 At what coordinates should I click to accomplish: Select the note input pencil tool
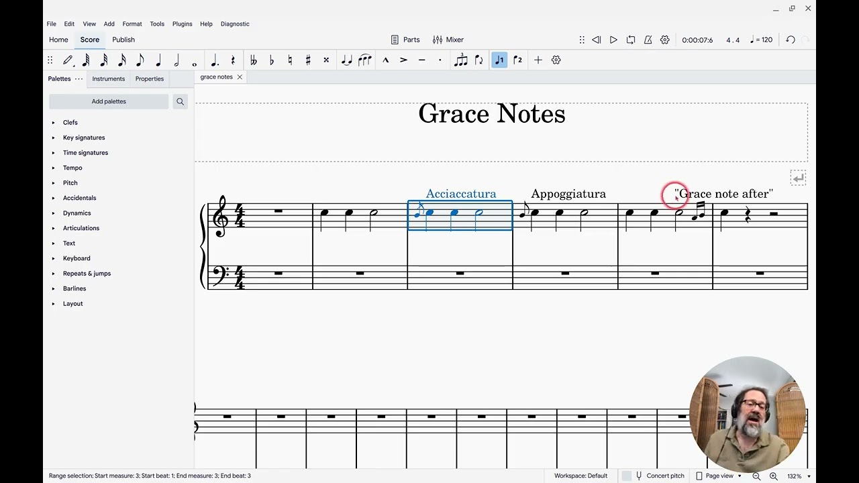tap(68, 60)
